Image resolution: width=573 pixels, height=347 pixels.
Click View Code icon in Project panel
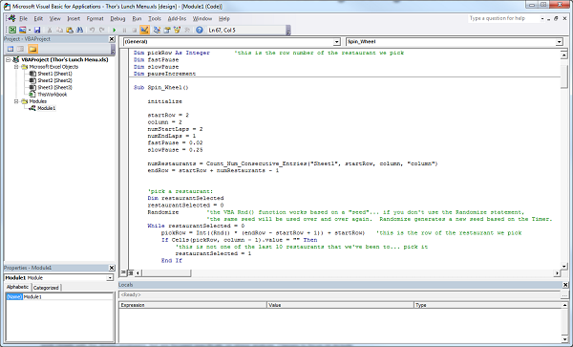click(11, 49)
